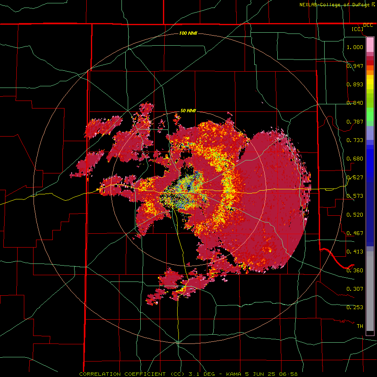377x377 pixels.
Task: Click the 06:58 timestamp
Action: tap(288, 374)
